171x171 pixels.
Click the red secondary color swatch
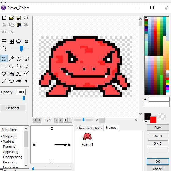[x=153, y=120]
